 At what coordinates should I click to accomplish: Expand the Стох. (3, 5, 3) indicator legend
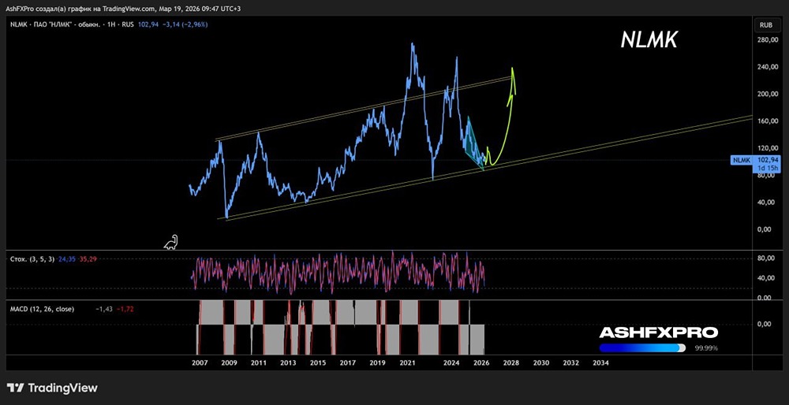[30, 258]
